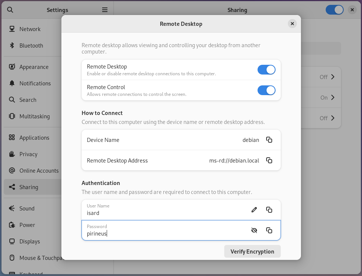Click into the Password text field
The height and width of the screenshot is (276, 362).
(x=165, y=233)
